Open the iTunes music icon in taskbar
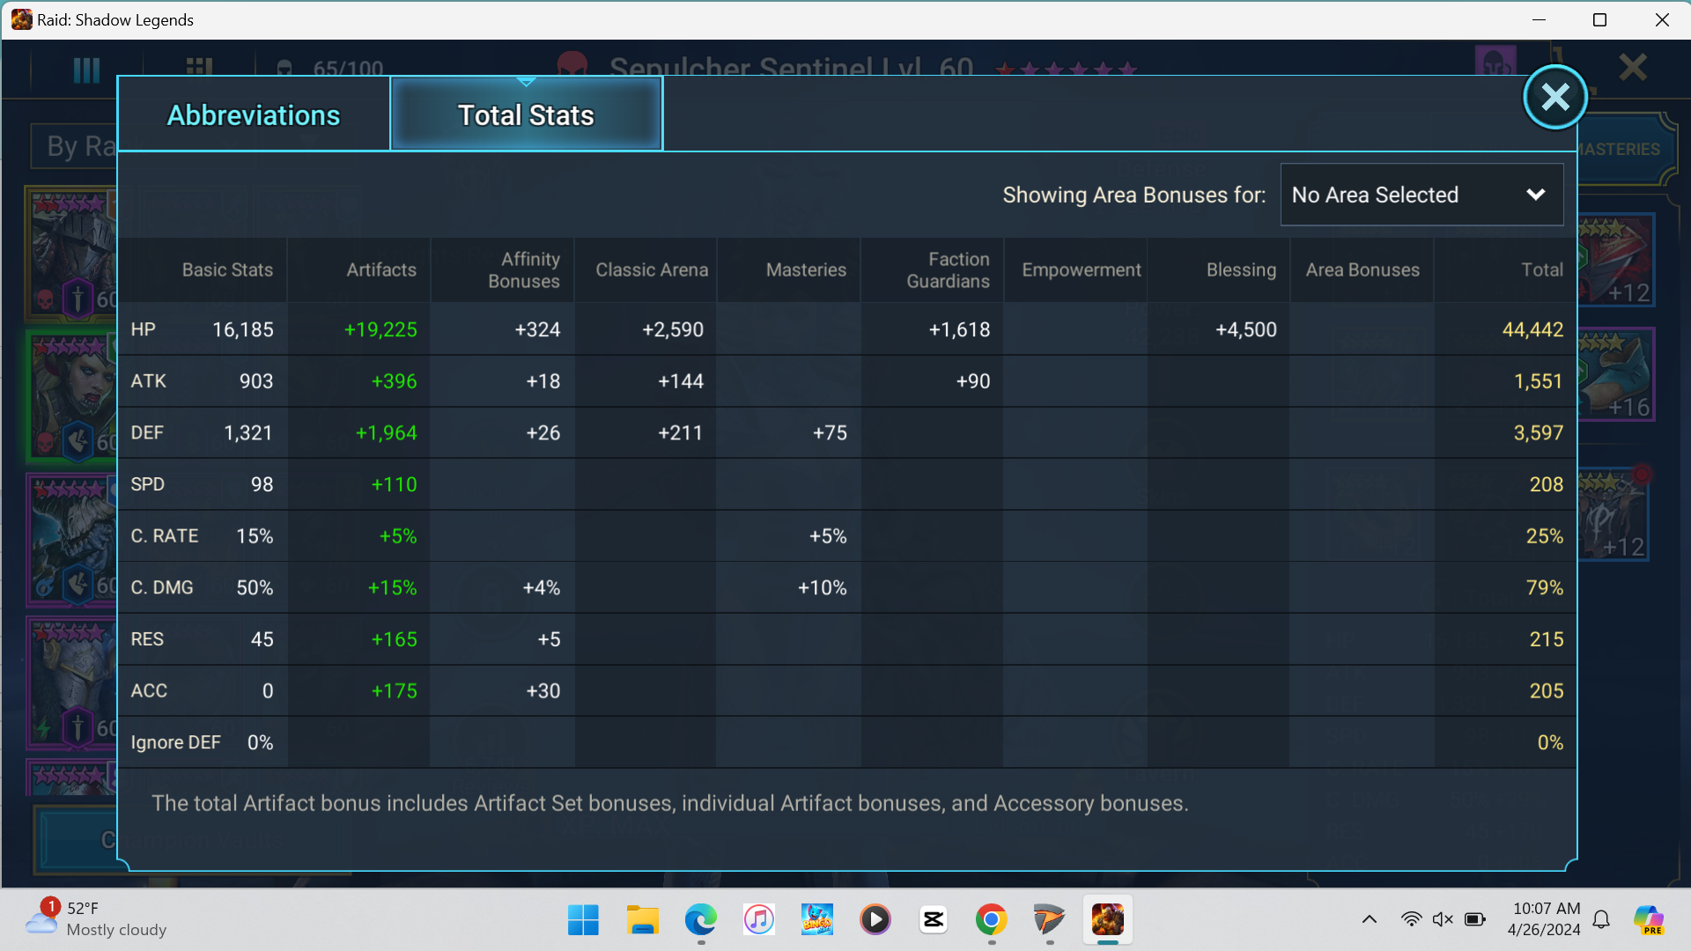Viewport: 1691px width, 951px height. [x=758, y=920]
